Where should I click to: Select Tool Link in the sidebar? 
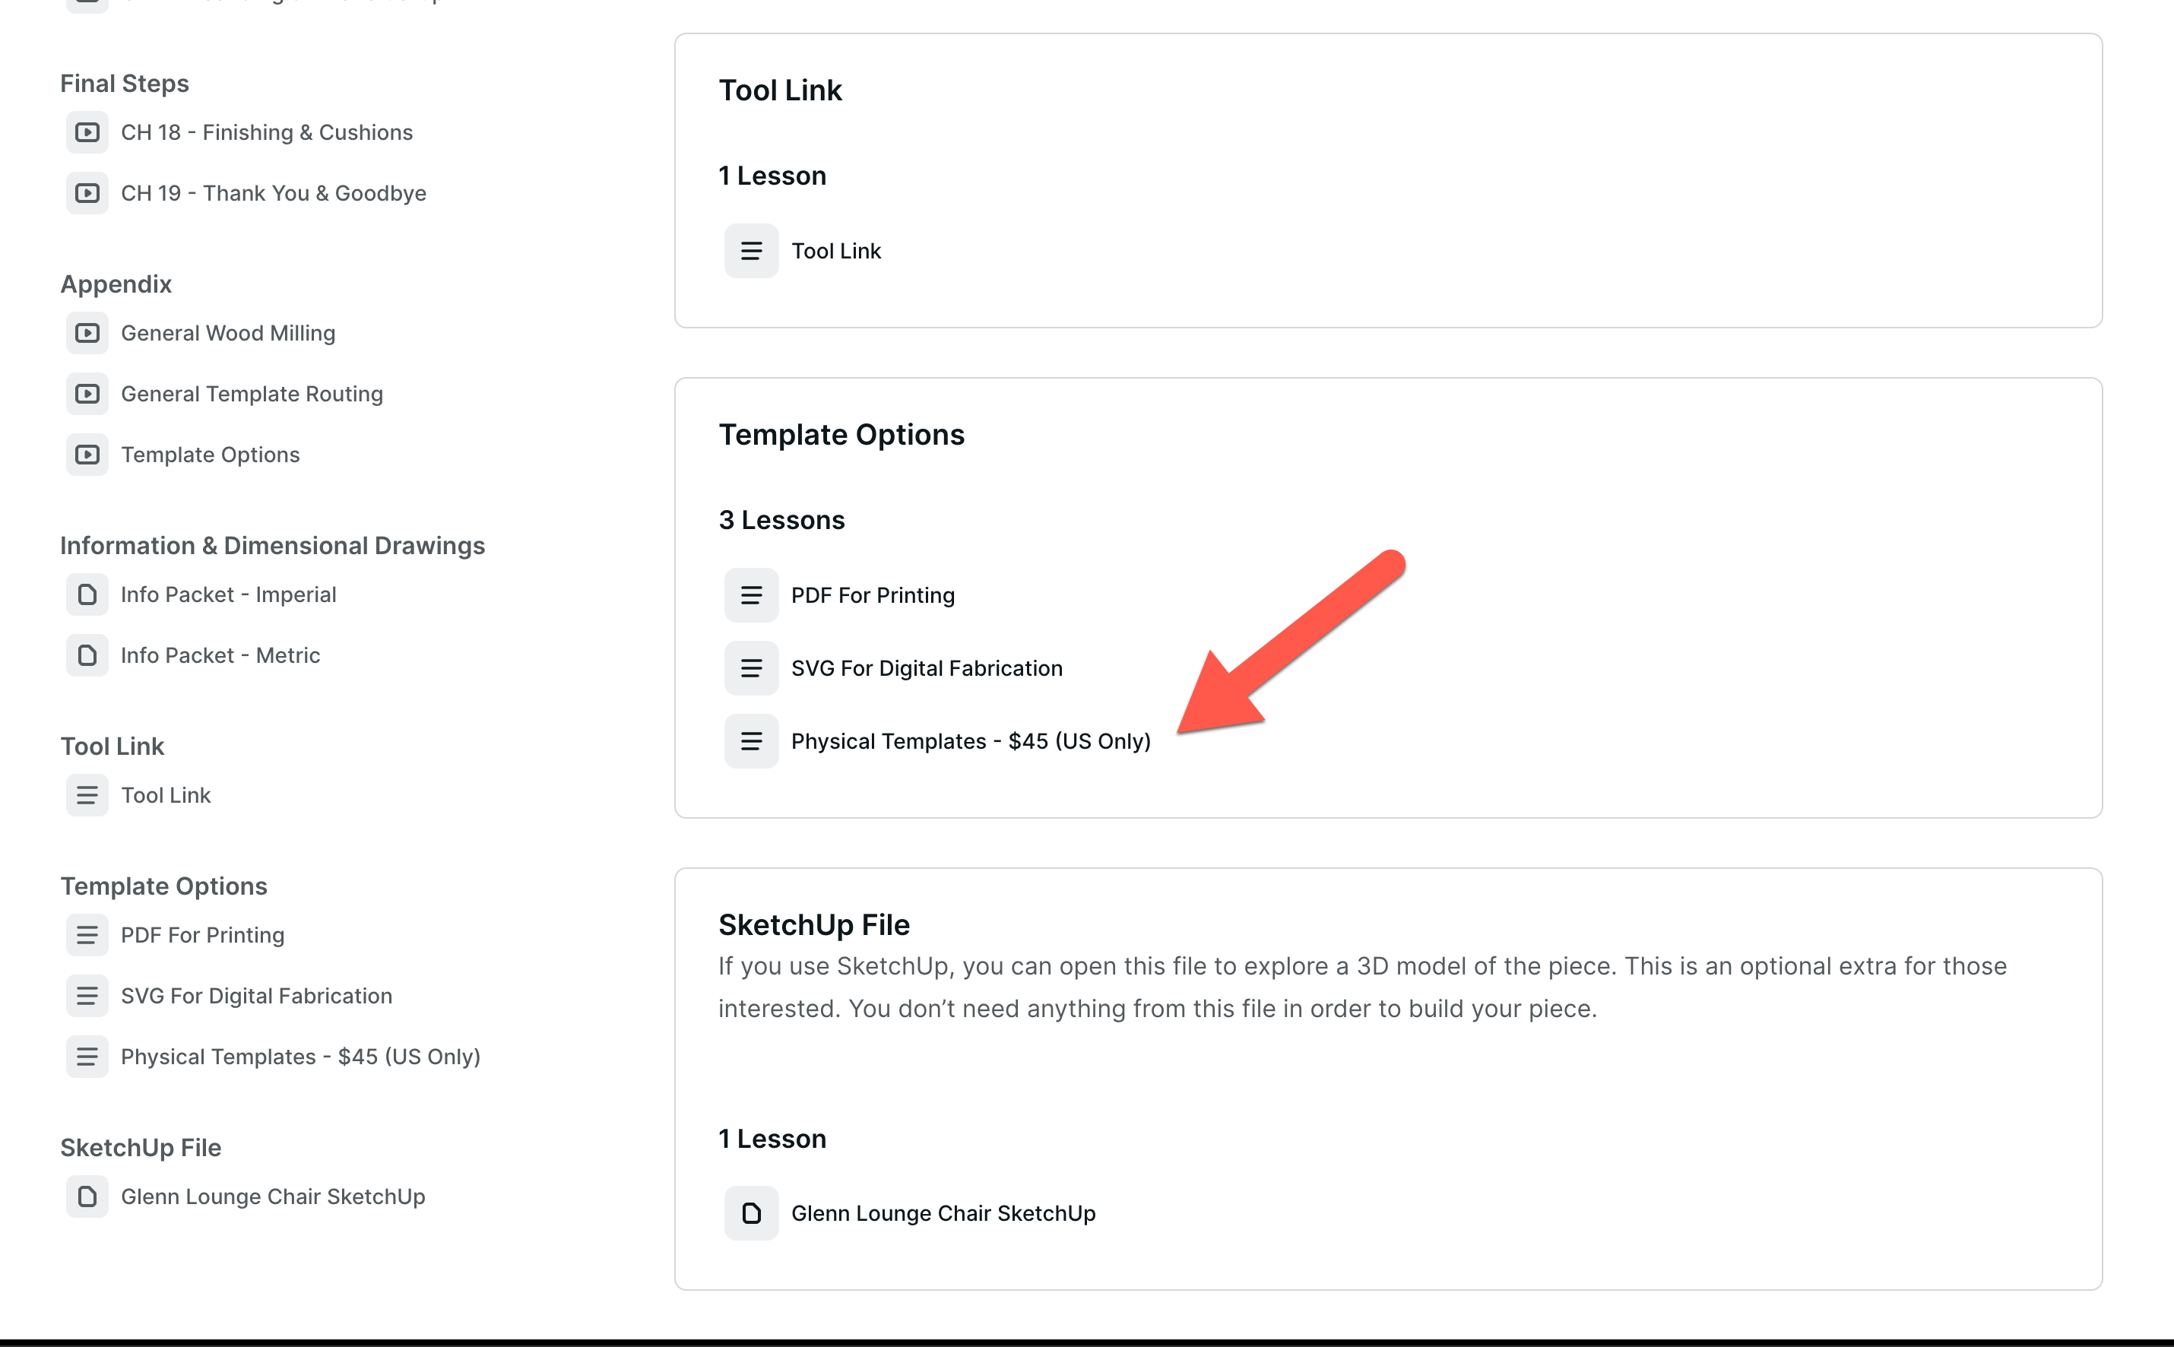(x=166, y=794)
